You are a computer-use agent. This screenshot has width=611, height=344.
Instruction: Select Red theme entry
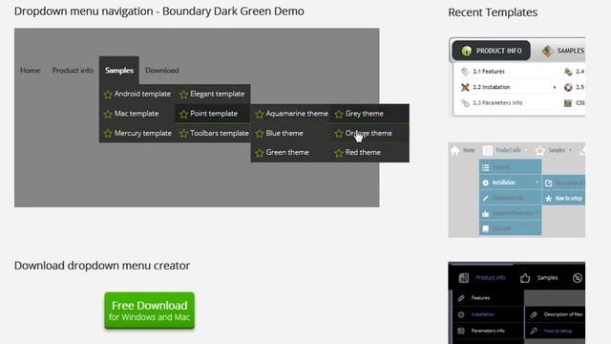[369, 153]
